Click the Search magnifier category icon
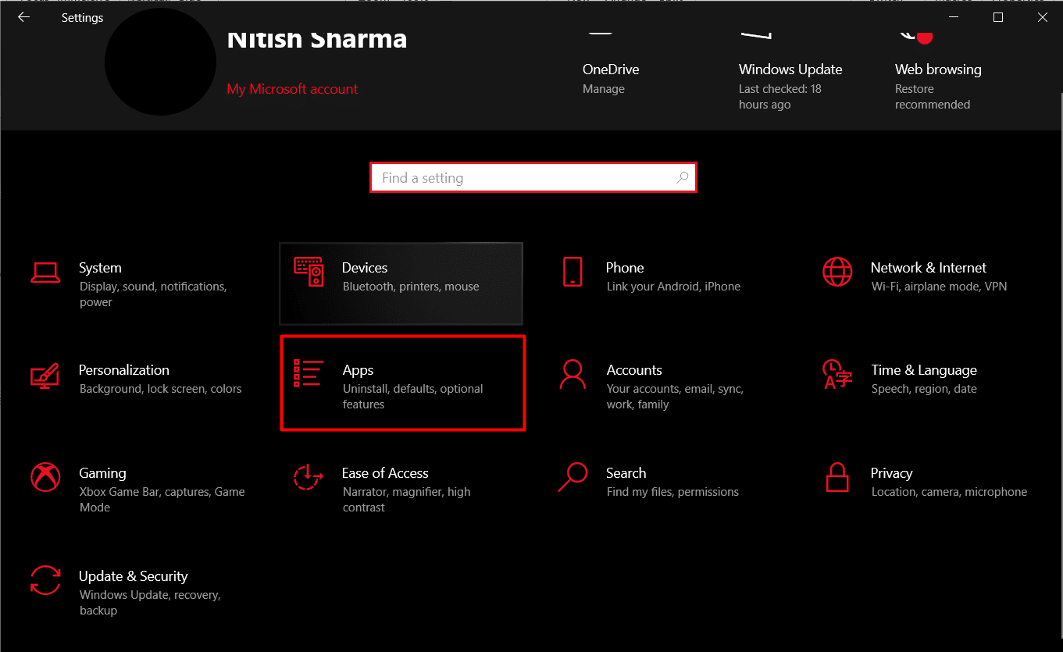The height and width of the screenshot is (652, 1063). [573, 477]
